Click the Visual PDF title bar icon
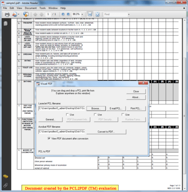Viewport: 188px width, 192px height. (38, 84)
